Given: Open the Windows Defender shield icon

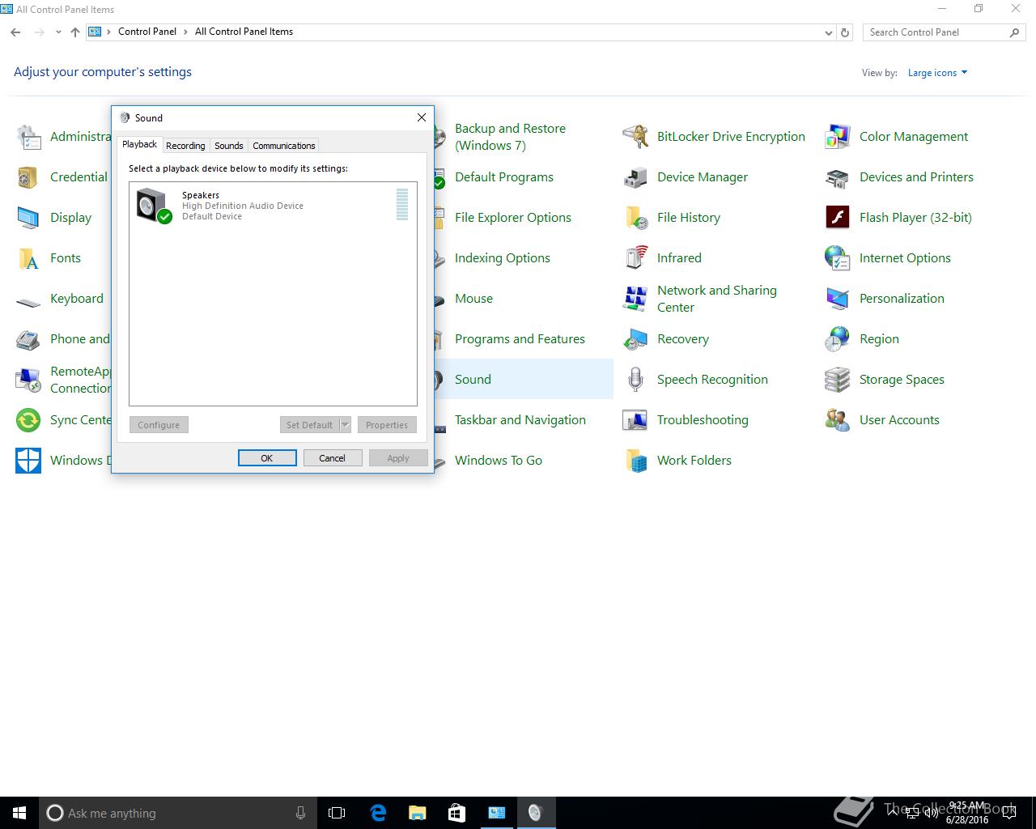Looking at the screenshot, I should click(x=28, y=461).
